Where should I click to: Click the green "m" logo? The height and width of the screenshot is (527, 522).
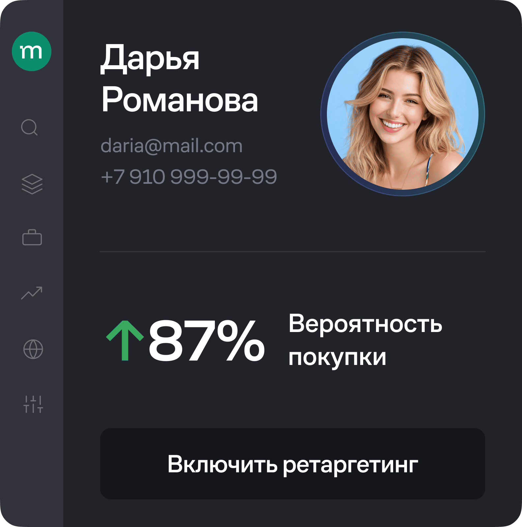tap(32, 51)
